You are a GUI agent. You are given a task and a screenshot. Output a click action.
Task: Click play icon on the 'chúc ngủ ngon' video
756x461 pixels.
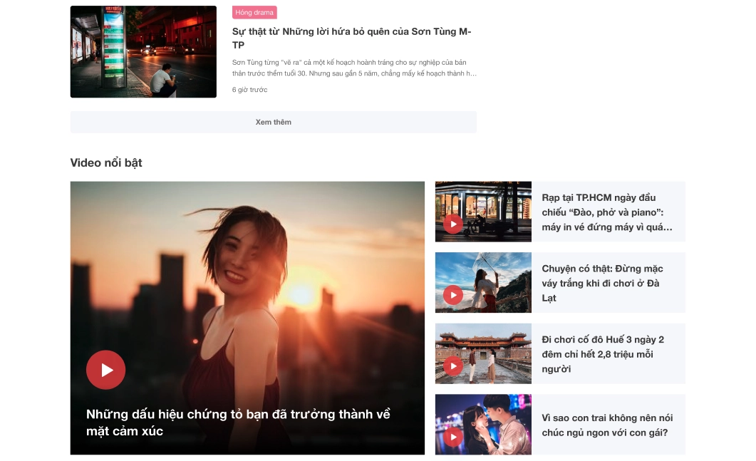[452, 437]
